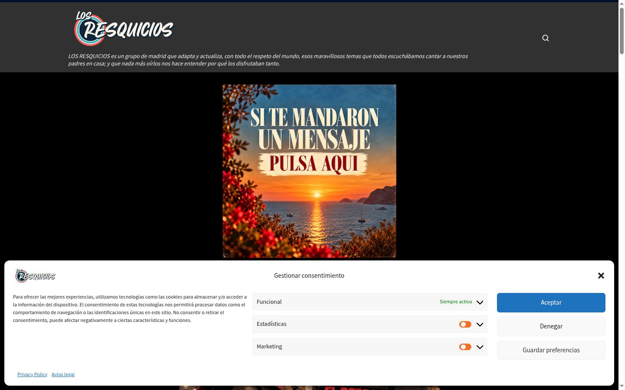Viewport: 625px width, 390px height.
Task: Click the Estadísticas category label
Action: point(272,324)
